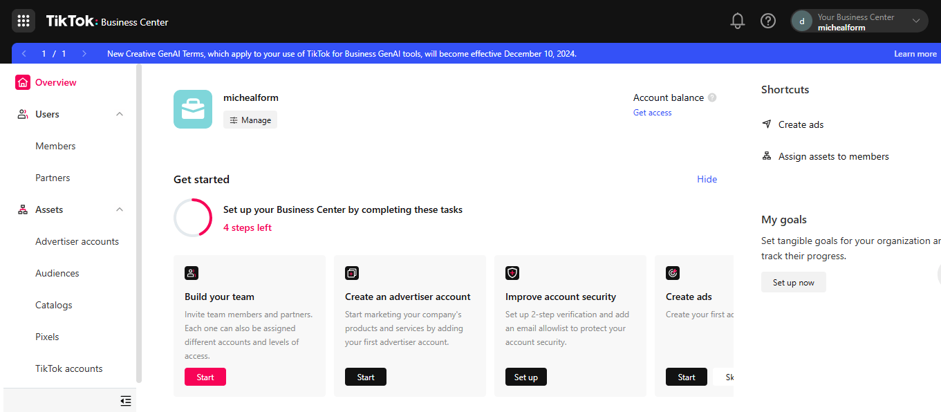This screenshot has width=941, height=412.
Task: Open Assign assets to members shortcut
Action: point(834,156)
